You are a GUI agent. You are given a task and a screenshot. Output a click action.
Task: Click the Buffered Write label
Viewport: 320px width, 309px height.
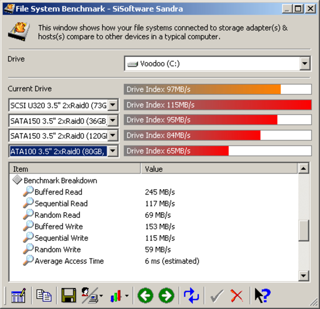pos(59,226)
